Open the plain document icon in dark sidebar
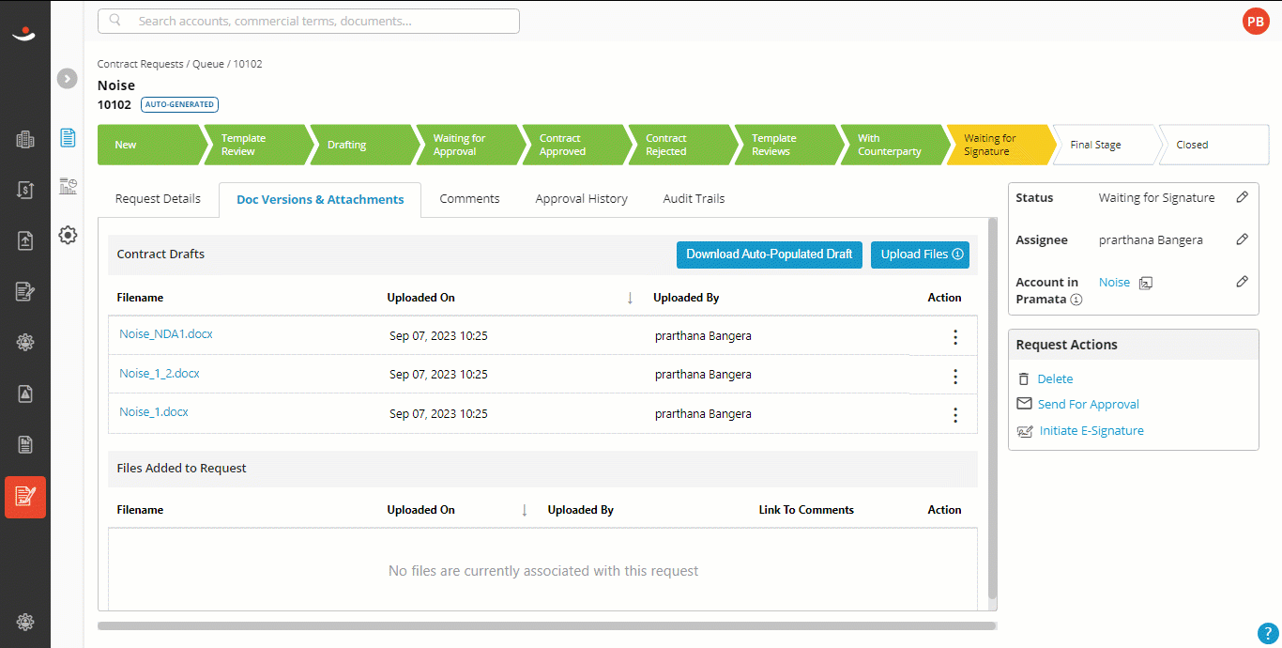This screenshot has height=648, width=1282. click(25, 444)
